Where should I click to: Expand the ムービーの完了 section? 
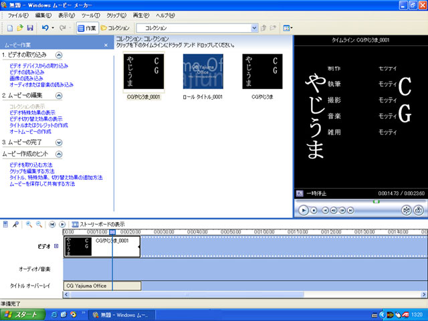point(59,142)
